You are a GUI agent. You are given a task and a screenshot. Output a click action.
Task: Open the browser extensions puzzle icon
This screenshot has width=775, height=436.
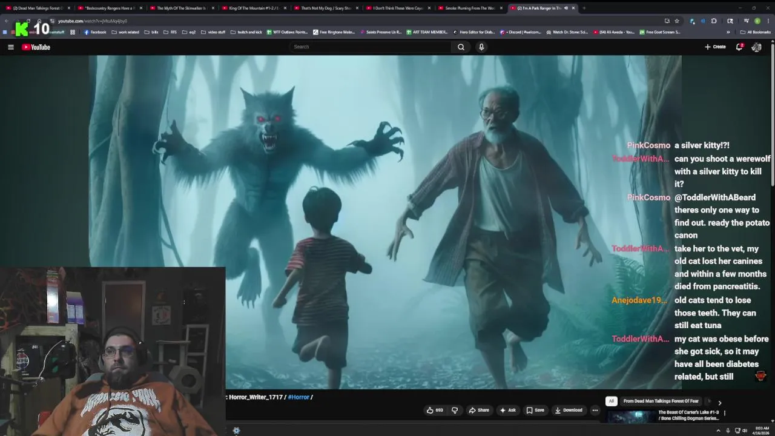pyautogui.click(x=714, y=21)
